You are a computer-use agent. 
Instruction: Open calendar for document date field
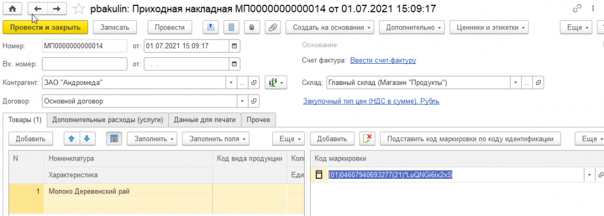[234, 46]
